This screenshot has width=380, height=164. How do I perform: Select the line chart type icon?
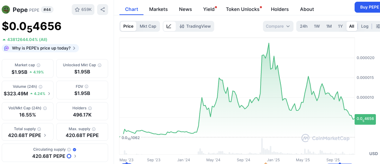point(169,26)
